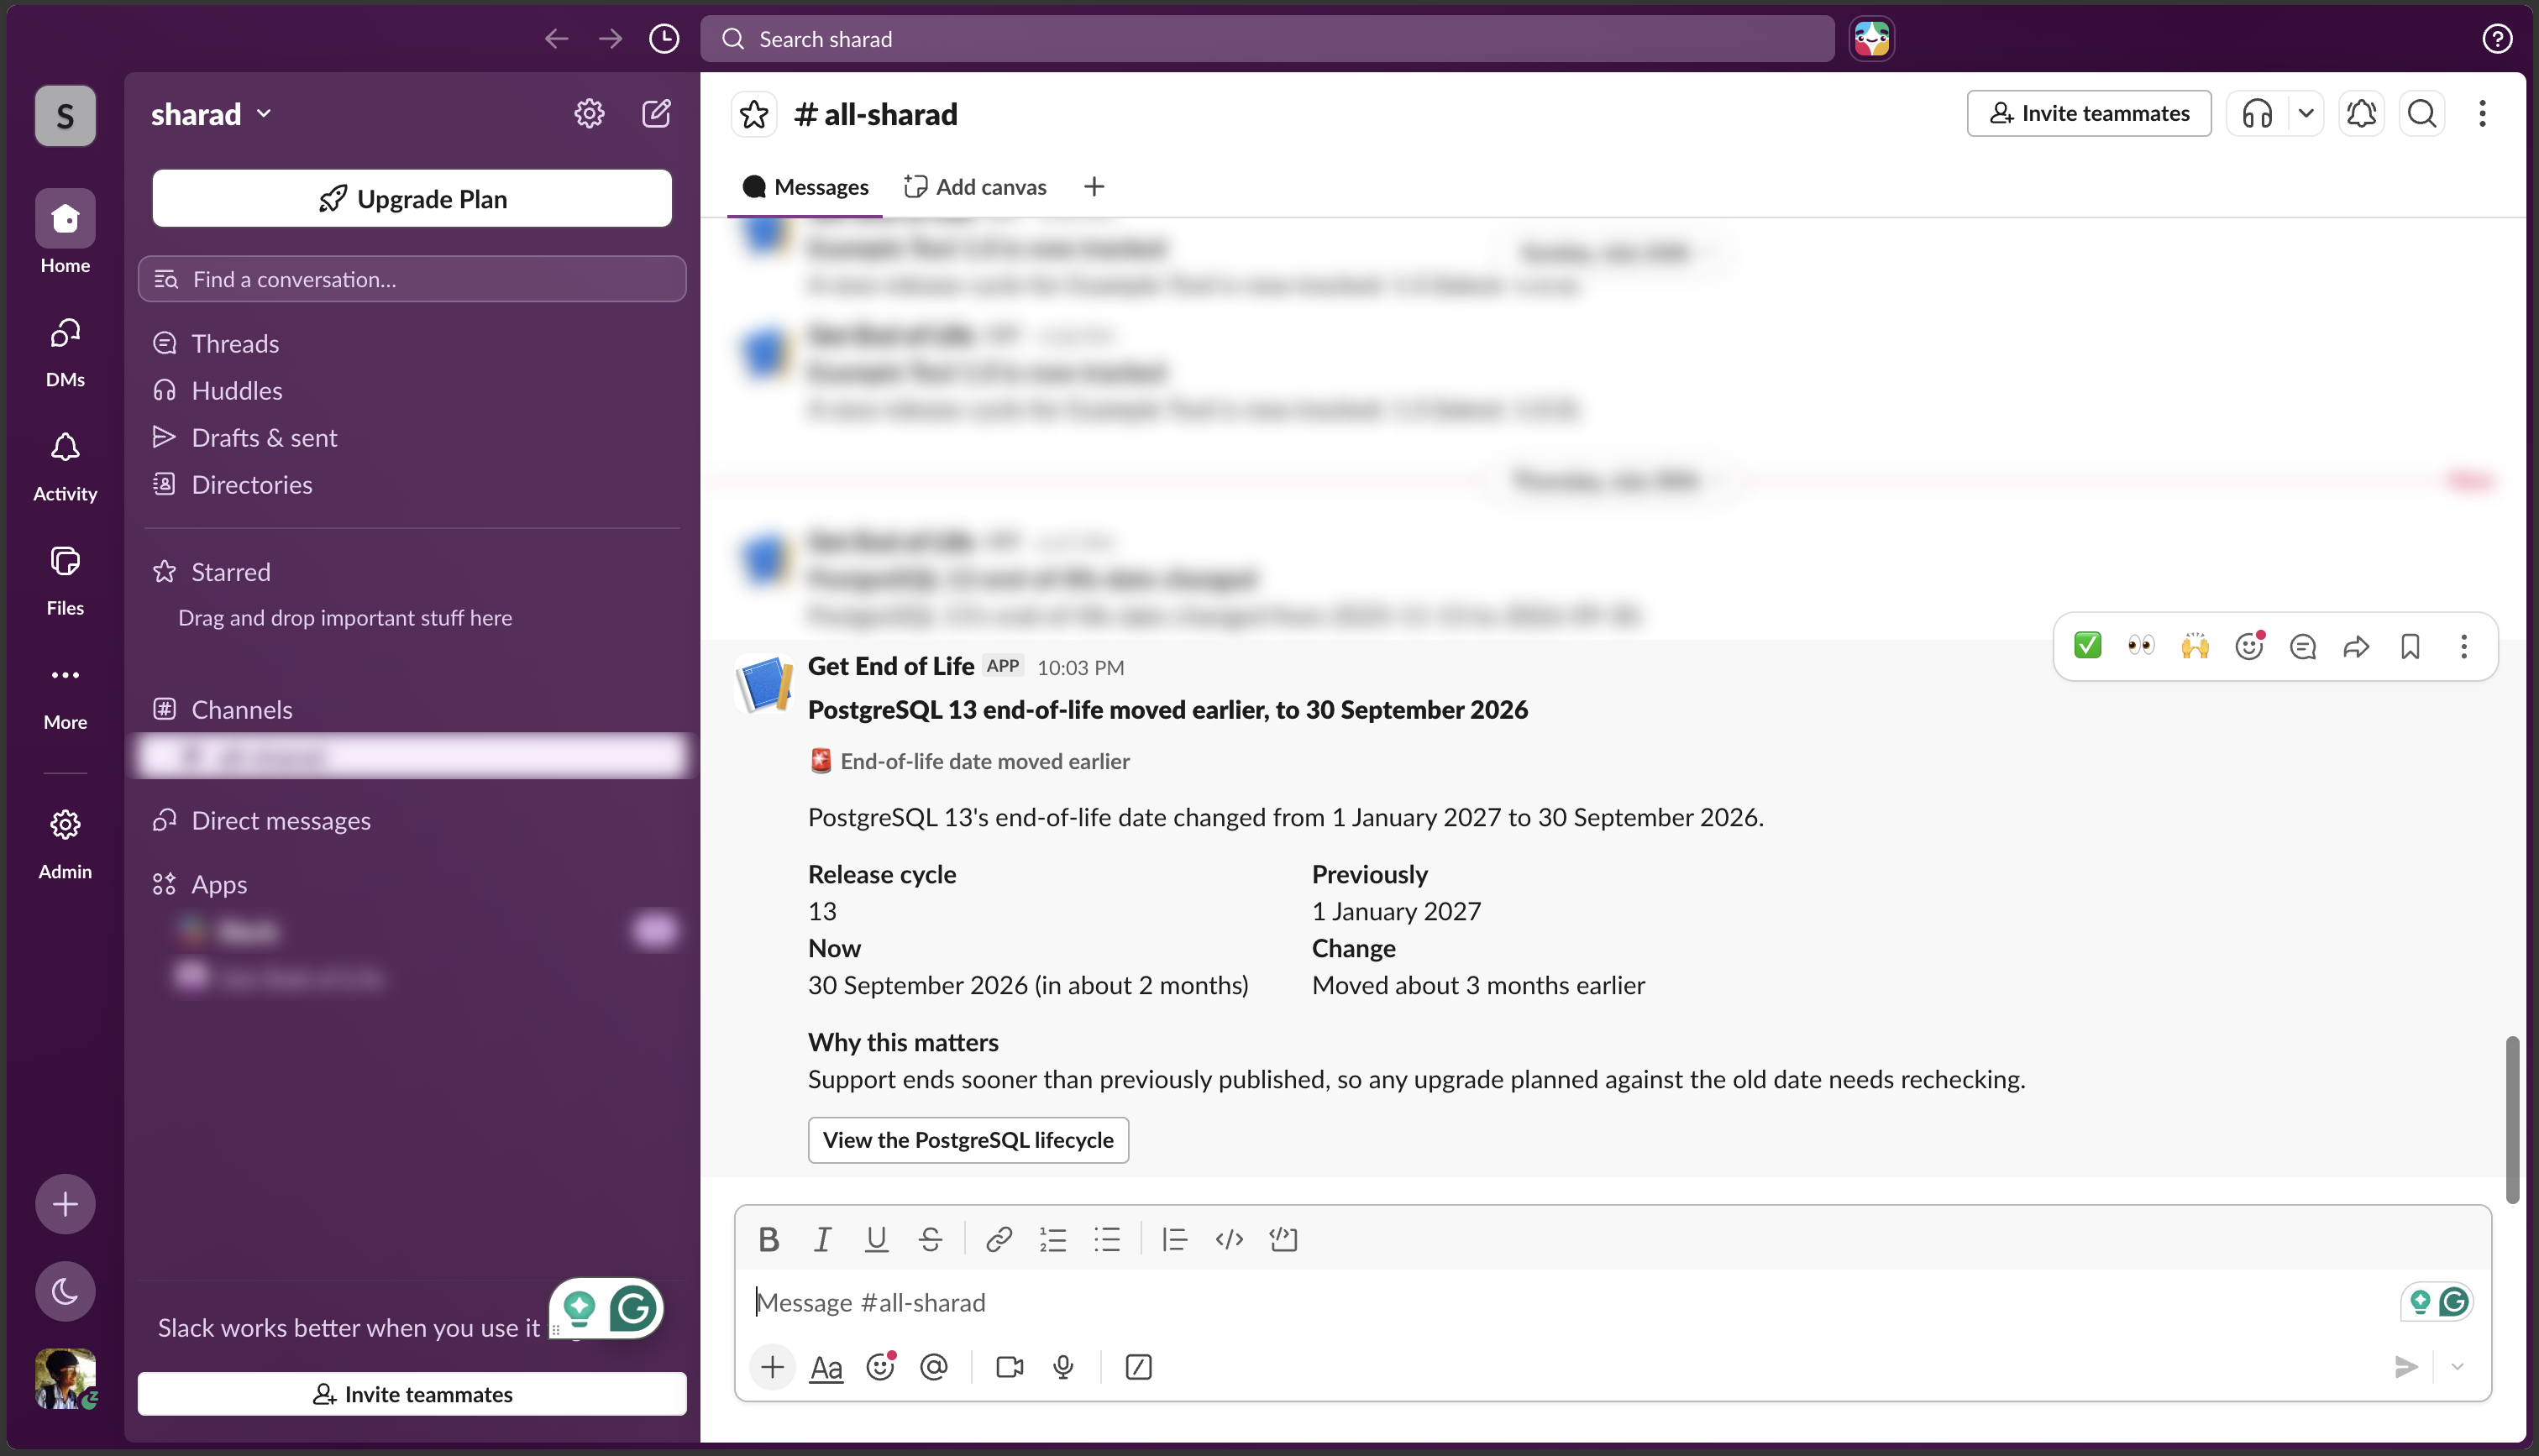Open Home in the left rail
The height and width of the screenshot is (1456, 2539).
click(65, 232)
